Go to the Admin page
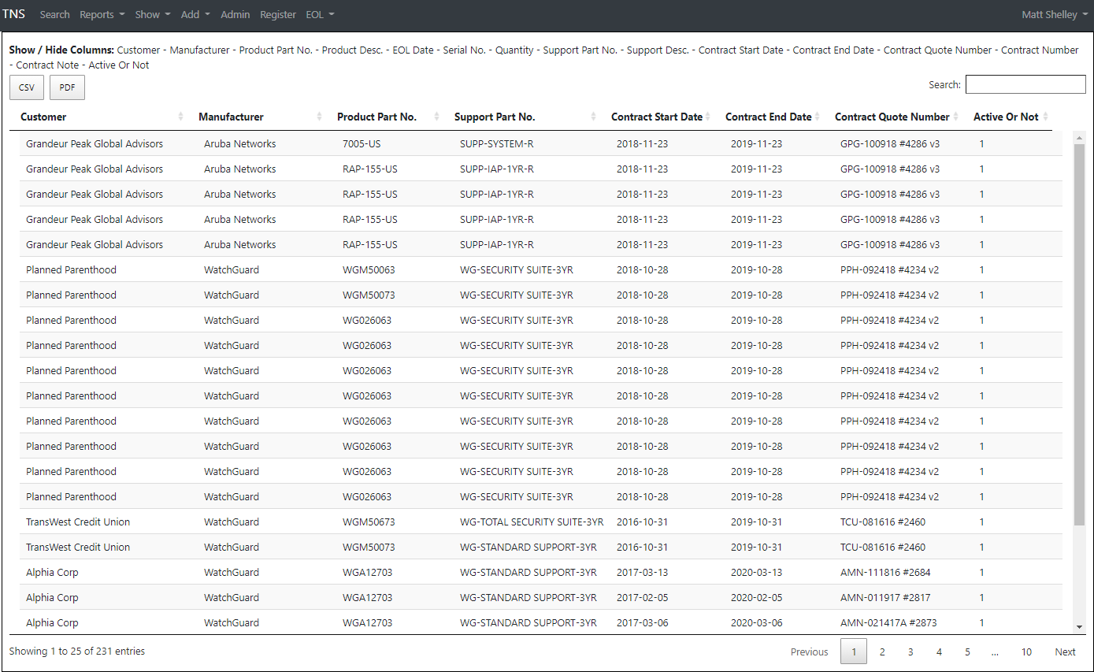The image size is (1094, 672). 235,14
